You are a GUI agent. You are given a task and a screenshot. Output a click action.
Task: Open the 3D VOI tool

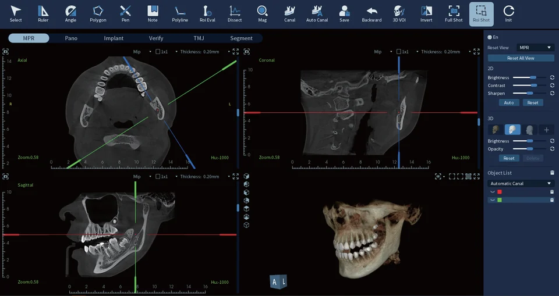tap(399, 15)
